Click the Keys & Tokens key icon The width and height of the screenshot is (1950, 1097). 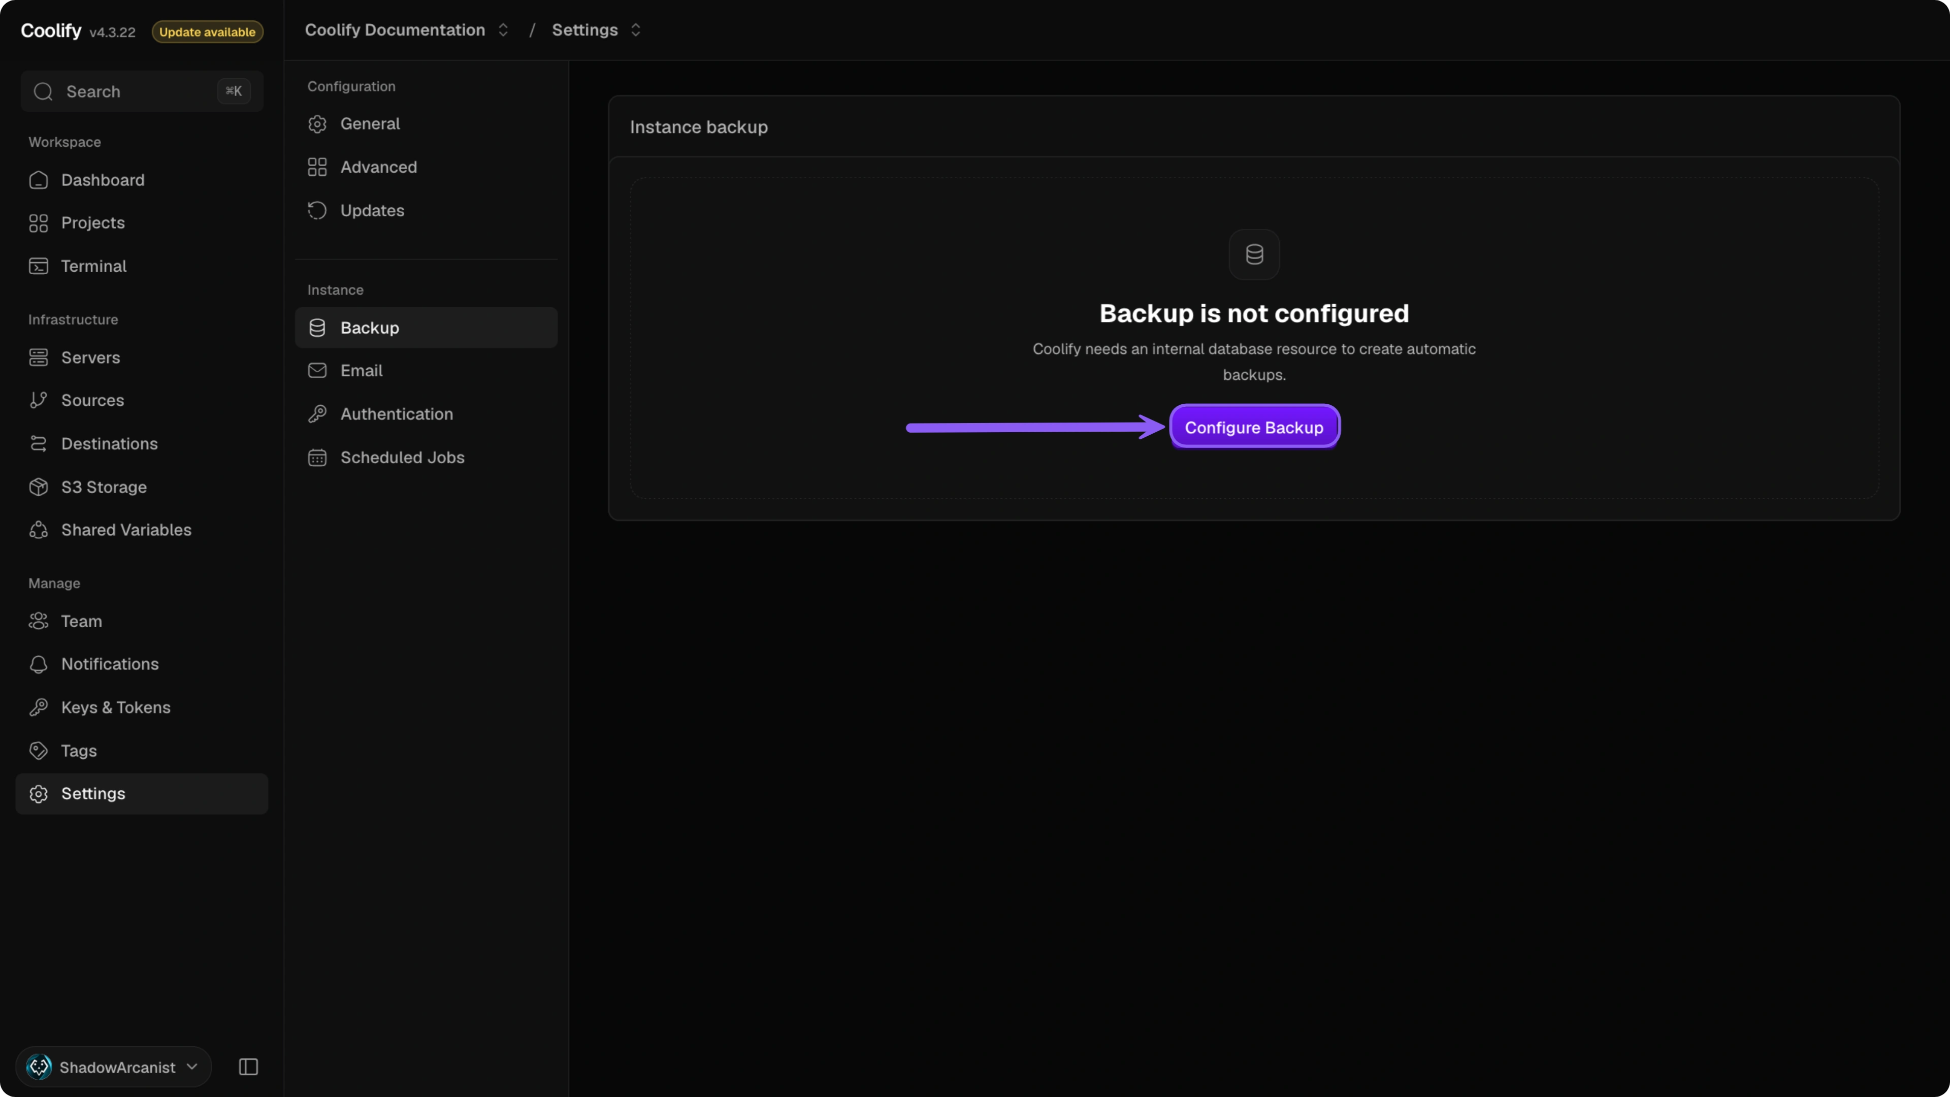pos(39,707)
